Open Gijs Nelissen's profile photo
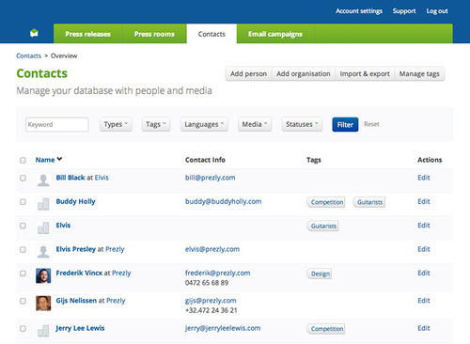The height and width of the screenshot is (344, 470). (x=43, y=304)
